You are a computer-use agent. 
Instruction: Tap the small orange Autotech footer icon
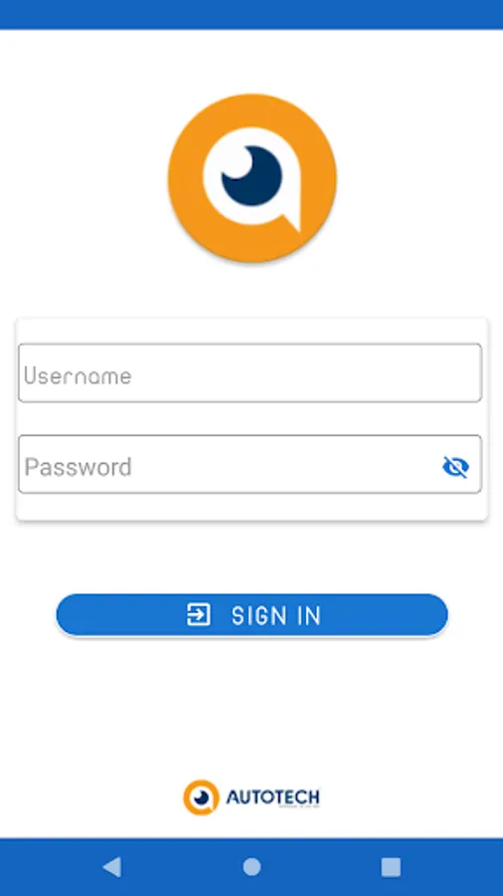tap(202, 797)
